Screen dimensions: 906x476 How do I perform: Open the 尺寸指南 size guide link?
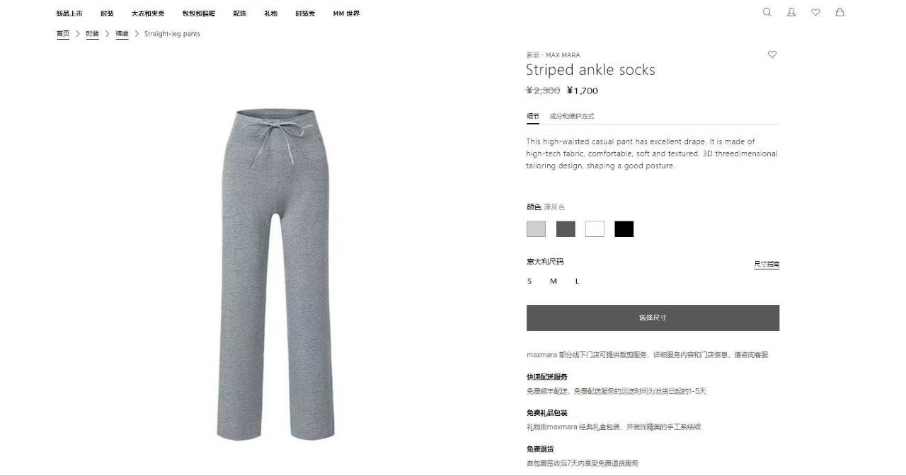[x=767, y=265]
